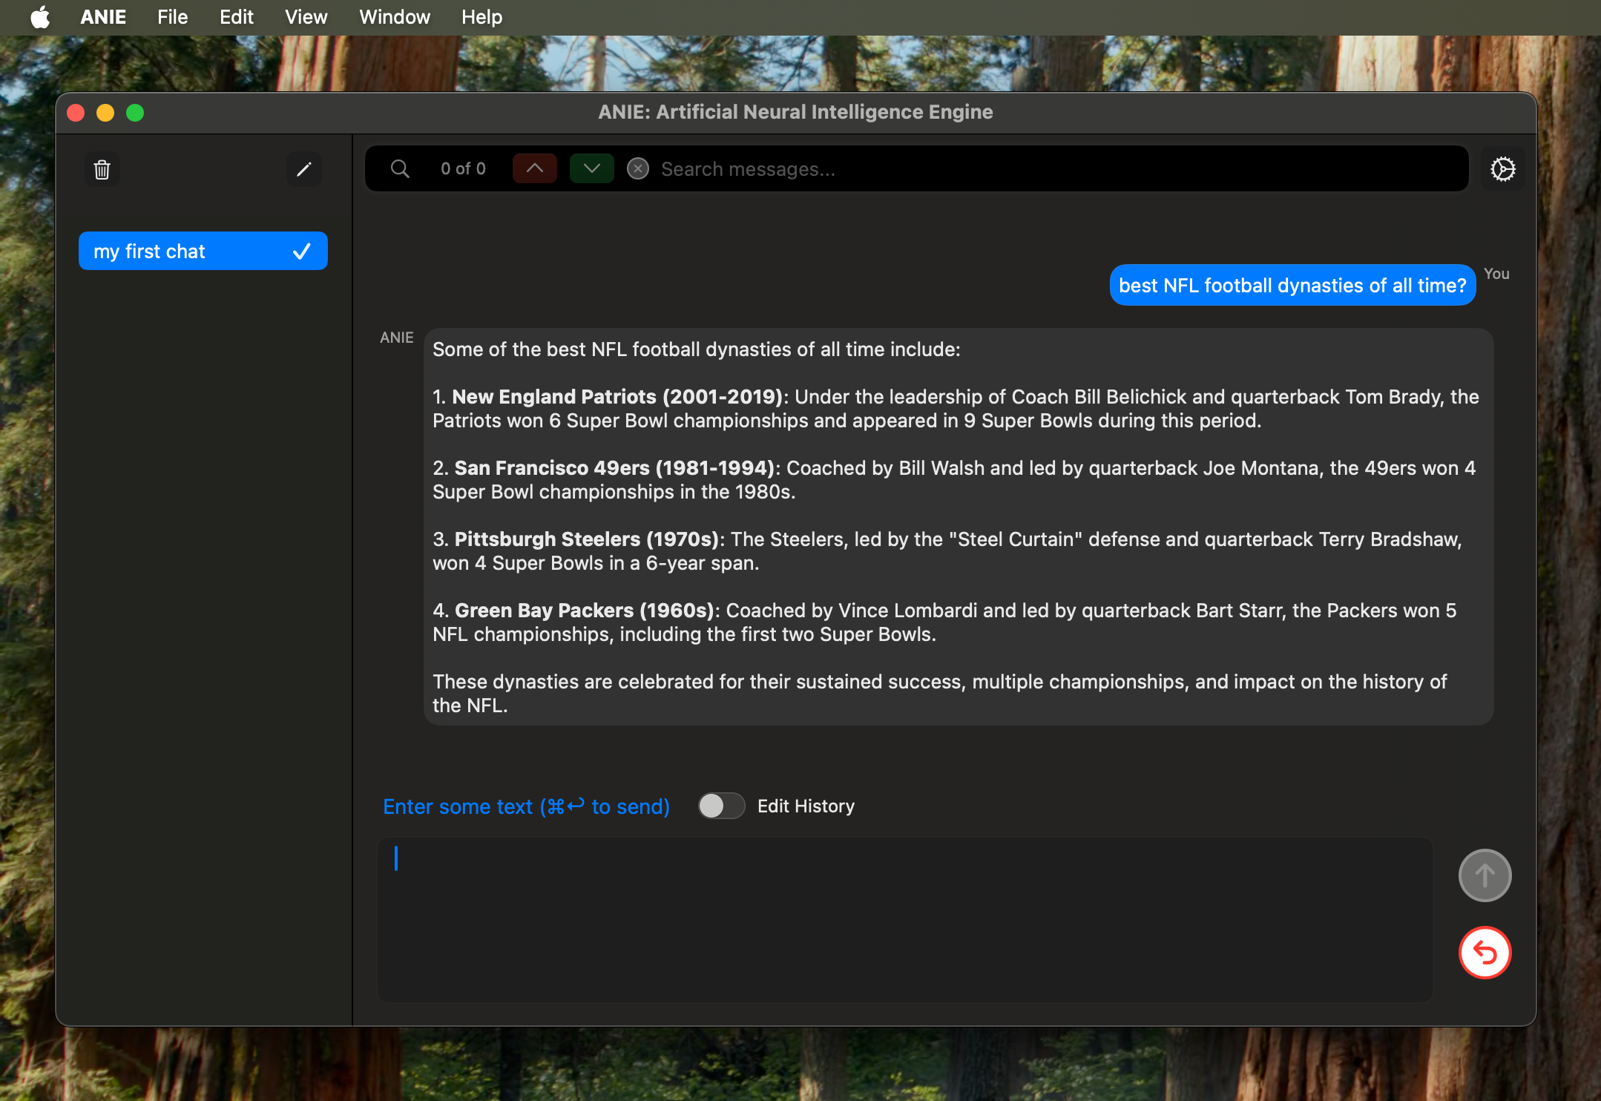1601x1101 pixels.
Task: Click the delete conversation trash icon
Action: tap(103, 169)
